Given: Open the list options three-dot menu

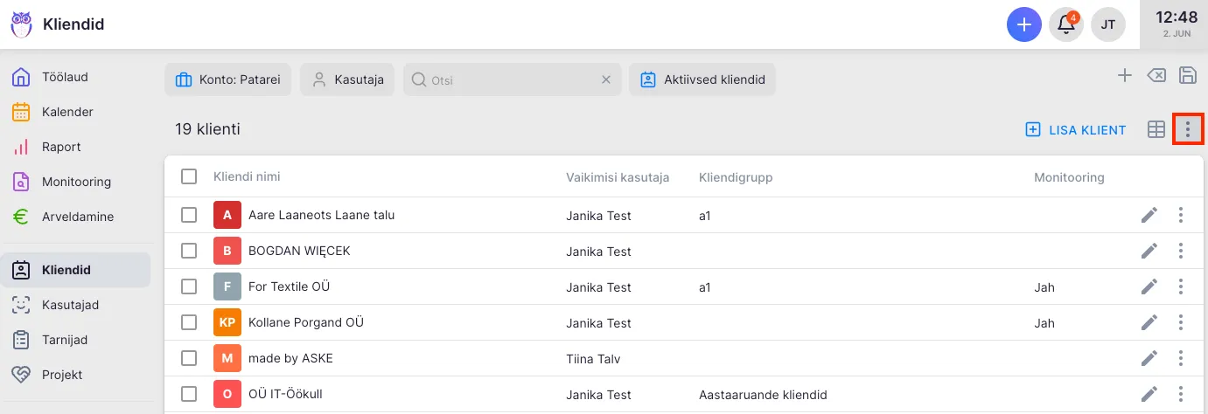Looking at the screenshot, I should pyautogui.click(x=1187, y=129).
